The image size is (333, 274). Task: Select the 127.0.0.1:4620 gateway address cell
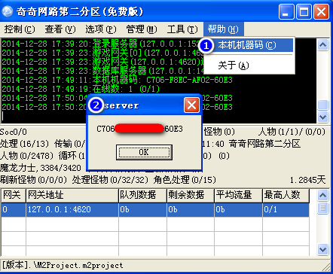pos(72,209)
